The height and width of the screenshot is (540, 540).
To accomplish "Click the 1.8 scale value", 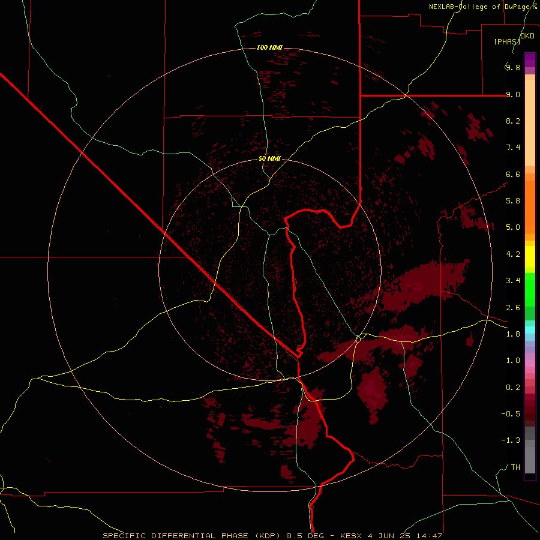I will [x=513, y=334].
